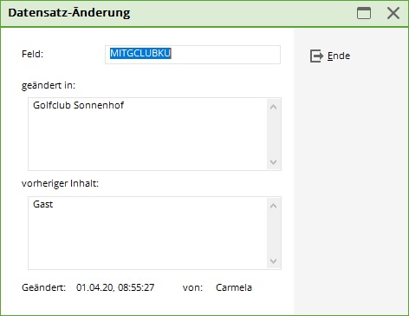The width and height of the screenshot is (409, 316).
Task: Click the down arrow in 'geändert in' box
Action: click(273, 162)
